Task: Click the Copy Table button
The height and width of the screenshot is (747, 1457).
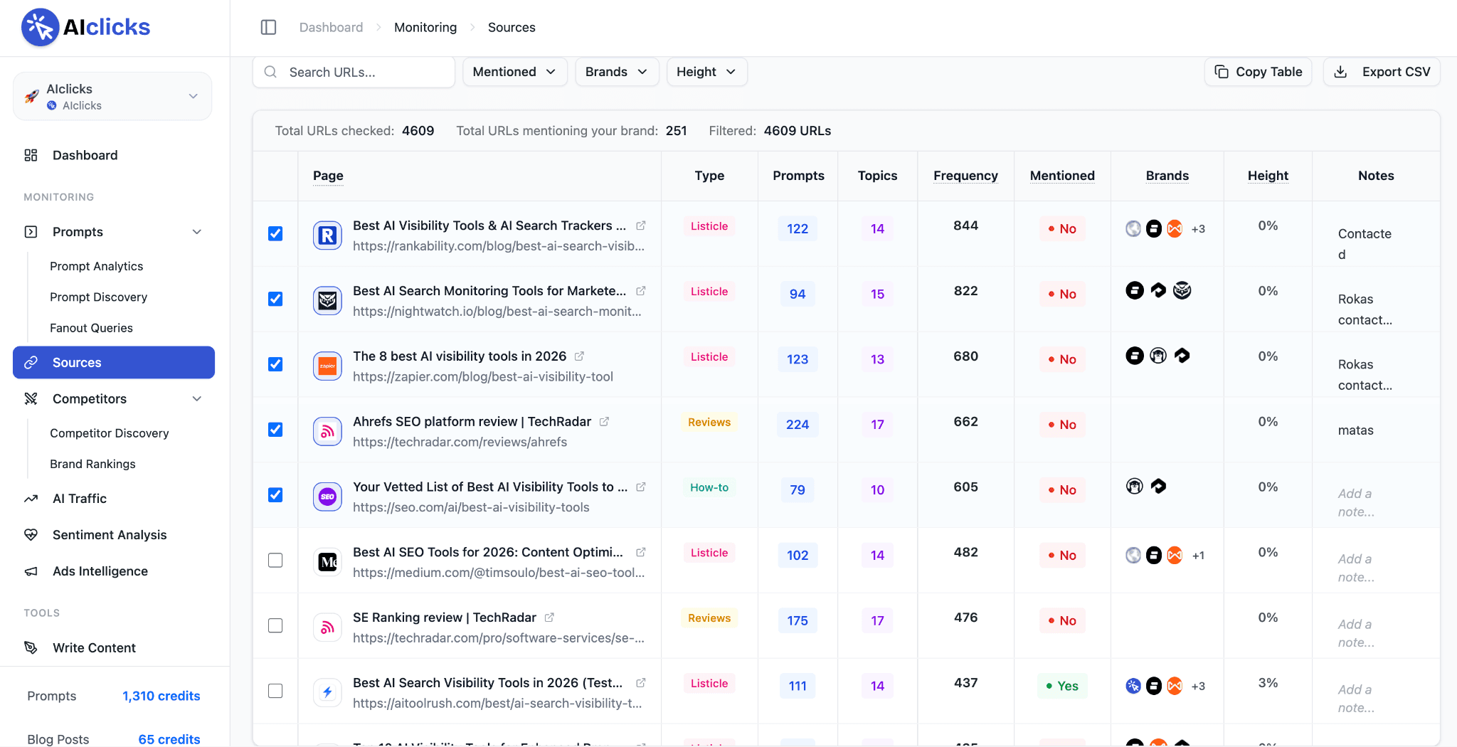Action: click(x=1259, y=72)
